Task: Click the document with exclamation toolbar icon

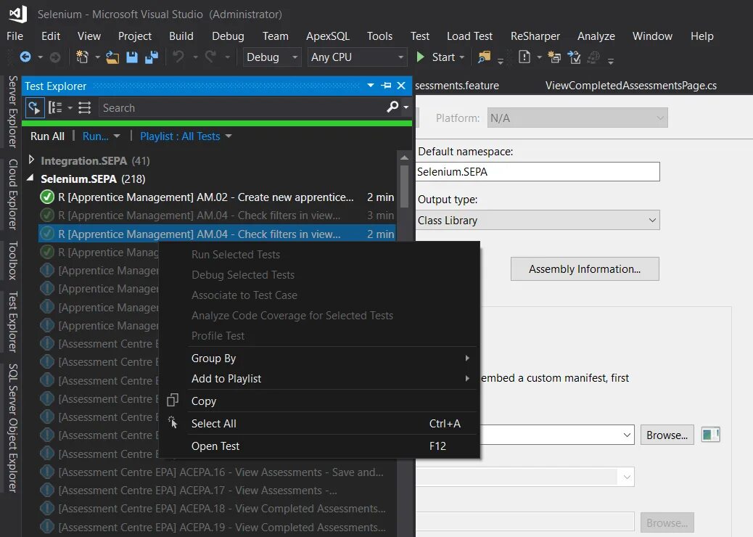Action: (x=524, y=57)
